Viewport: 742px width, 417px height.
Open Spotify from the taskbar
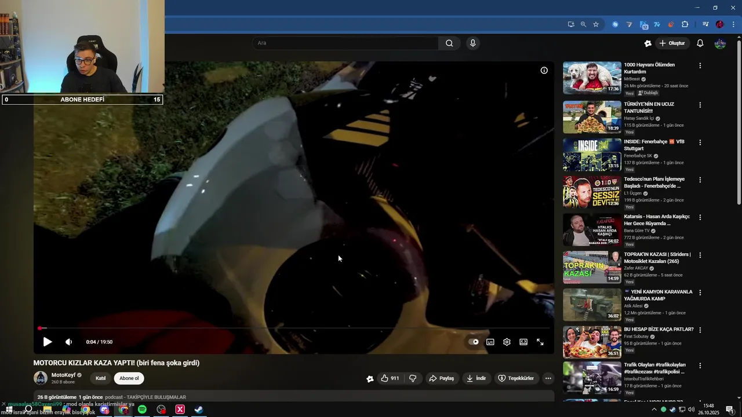tap(142, 409)
